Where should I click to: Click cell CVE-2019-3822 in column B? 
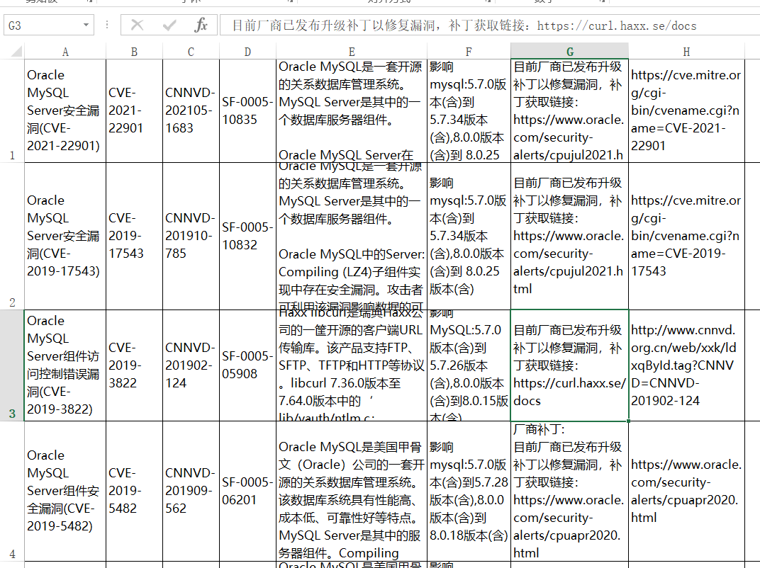(x=134, y=365)
